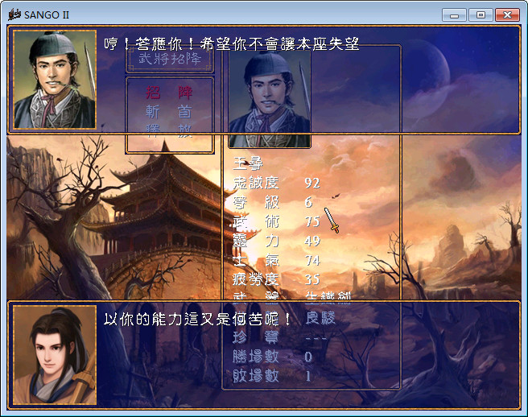
Task: Click the 武術 martial skill label
Action: coord(256,221)
